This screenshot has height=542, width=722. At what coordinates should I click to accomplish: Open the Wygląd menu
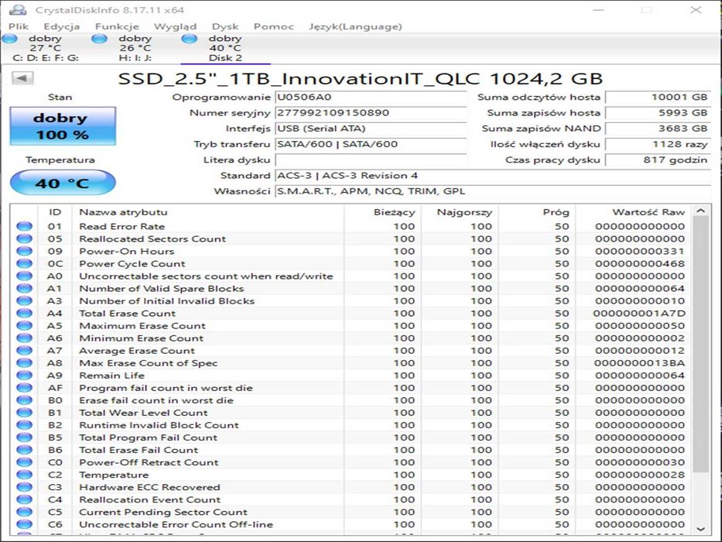[x=175, y=26]
